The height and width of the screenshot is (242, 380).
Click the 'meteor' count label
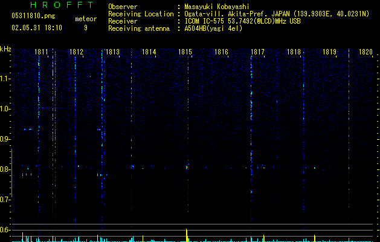pos(86,19)
